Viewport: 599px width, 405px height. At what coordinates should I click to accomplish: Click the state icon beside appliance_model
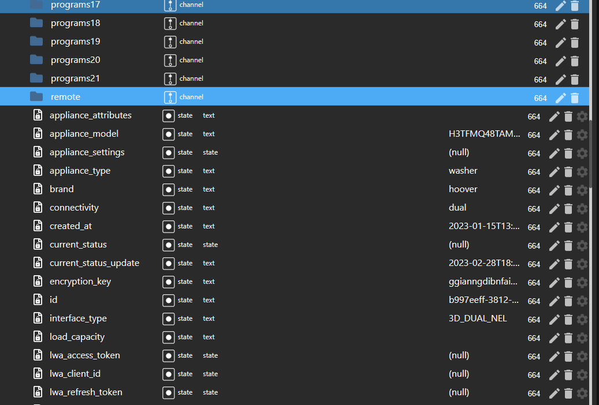point(168,134)
